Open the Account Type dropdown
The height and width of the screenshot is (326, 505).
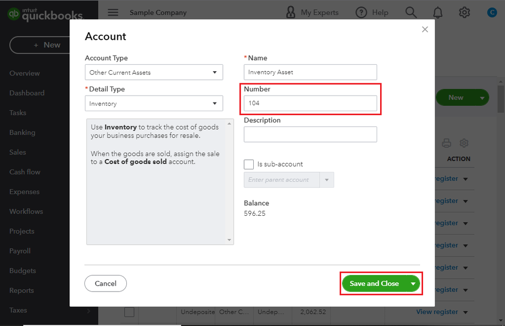(x=154, y=72)
